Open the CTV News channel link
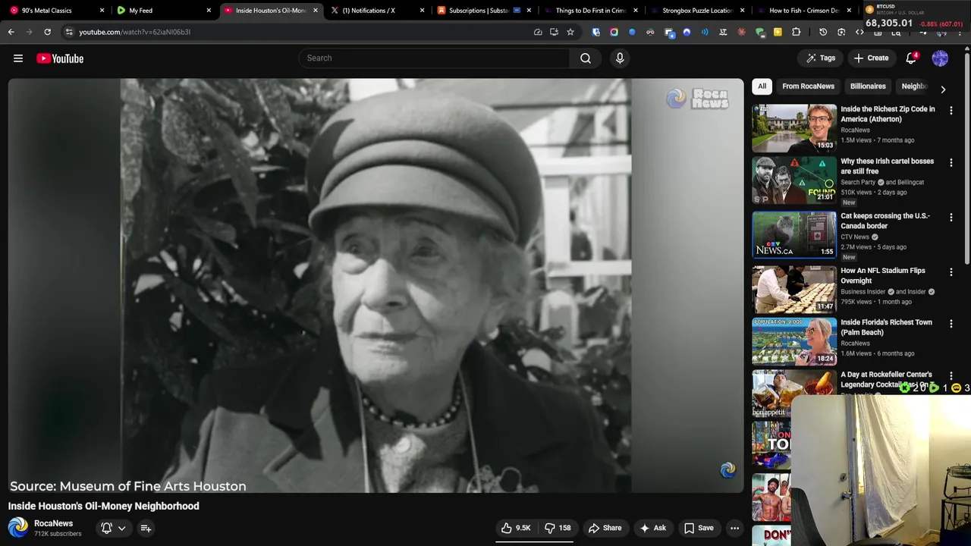 pyautogui.click(x=855, y=237)
